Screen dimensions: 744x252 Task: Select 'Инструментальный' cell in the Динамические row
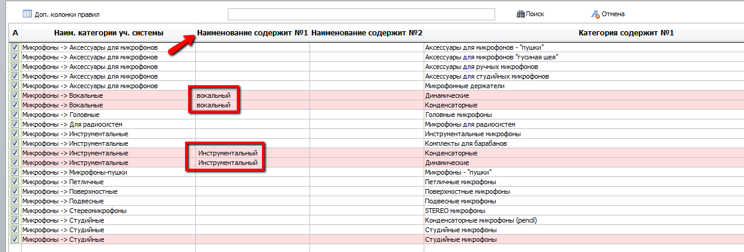[252, 163]
